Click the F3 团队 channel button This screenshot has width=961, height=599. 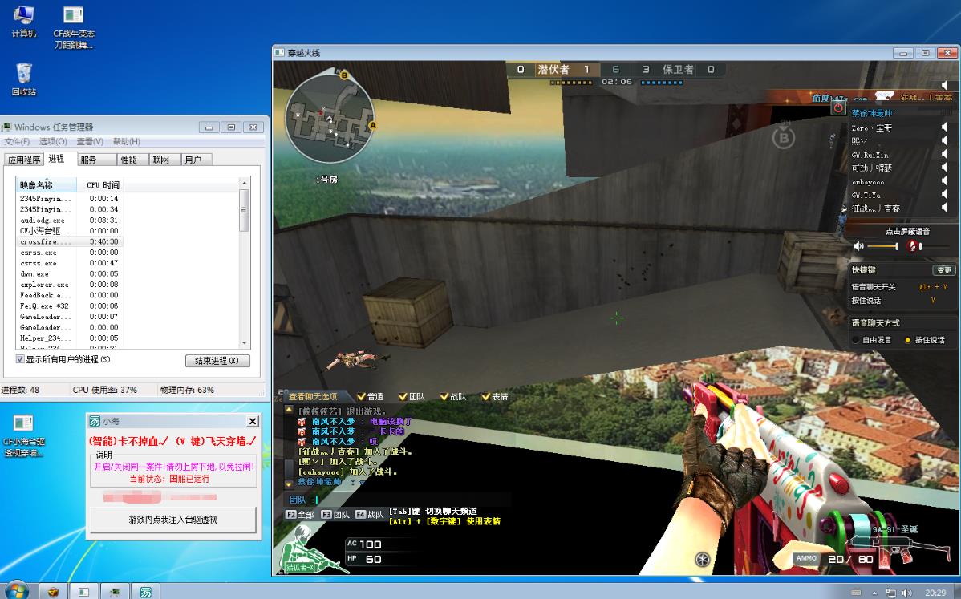click(x=335, y=515)
